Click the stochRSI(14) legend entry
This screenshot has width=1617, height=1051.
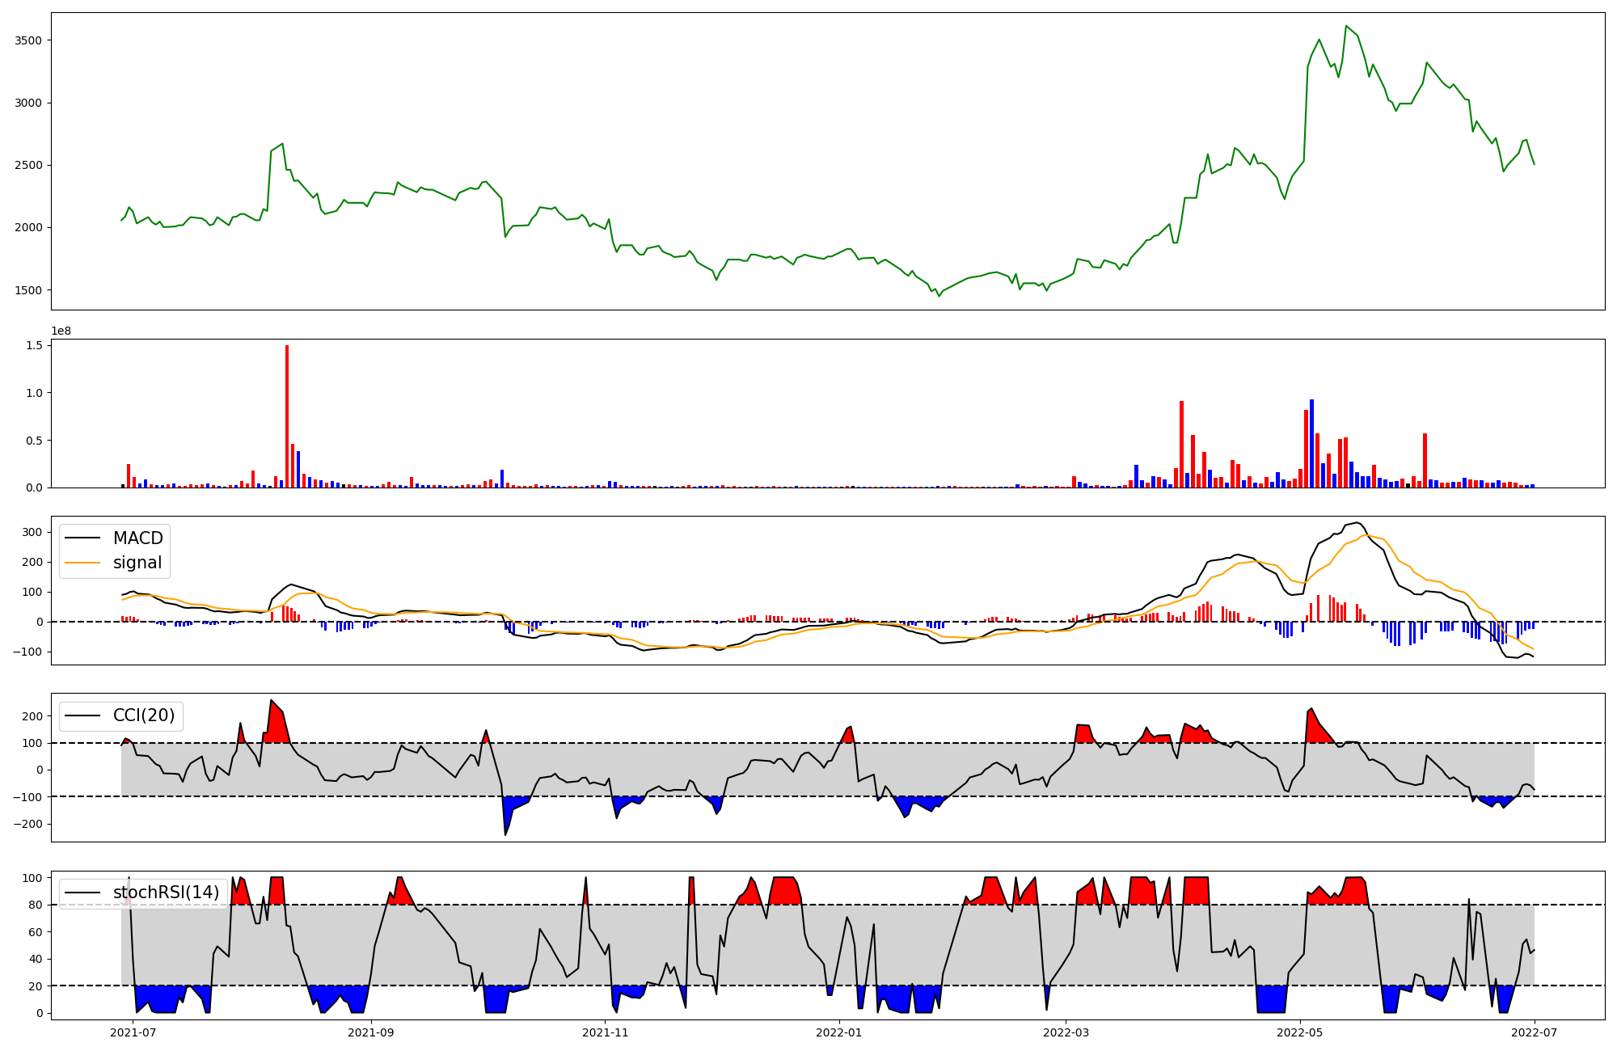166,893
